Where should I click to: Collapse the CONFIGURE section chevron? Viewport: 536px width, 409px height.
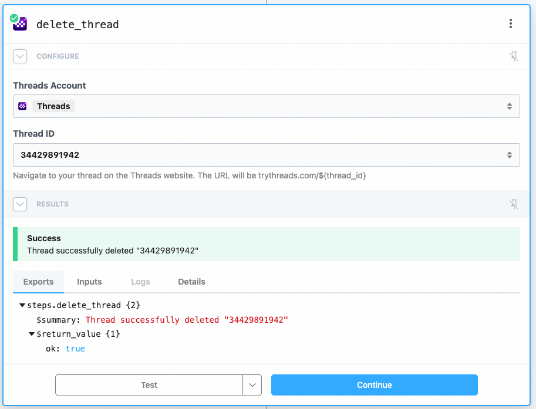[19, 56]
